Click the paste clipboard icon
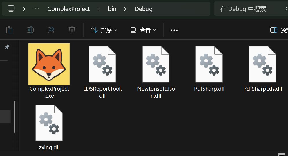 click(9, 30)
